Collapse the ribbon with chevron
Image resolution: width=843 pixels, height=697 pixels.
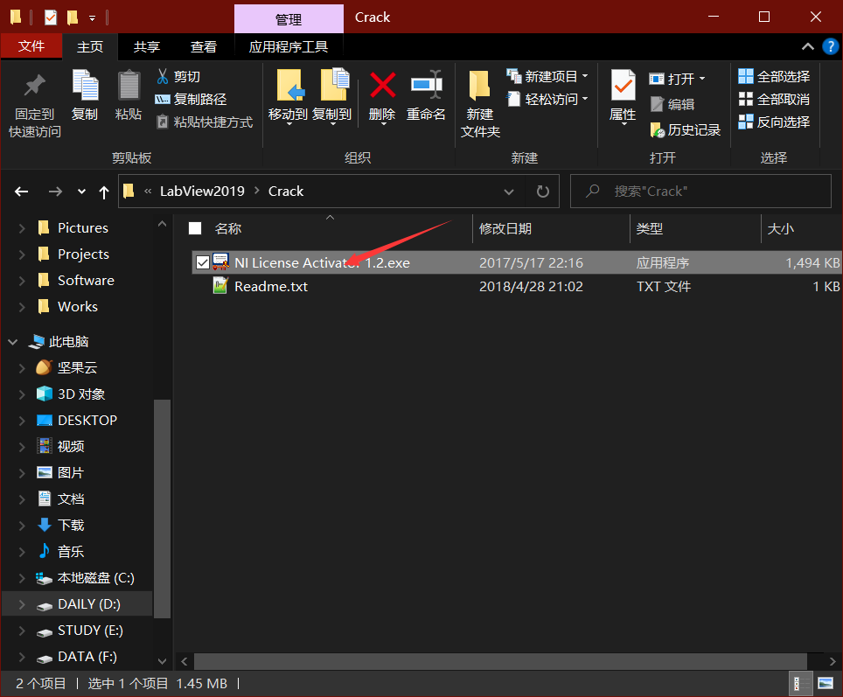[807, 47]
